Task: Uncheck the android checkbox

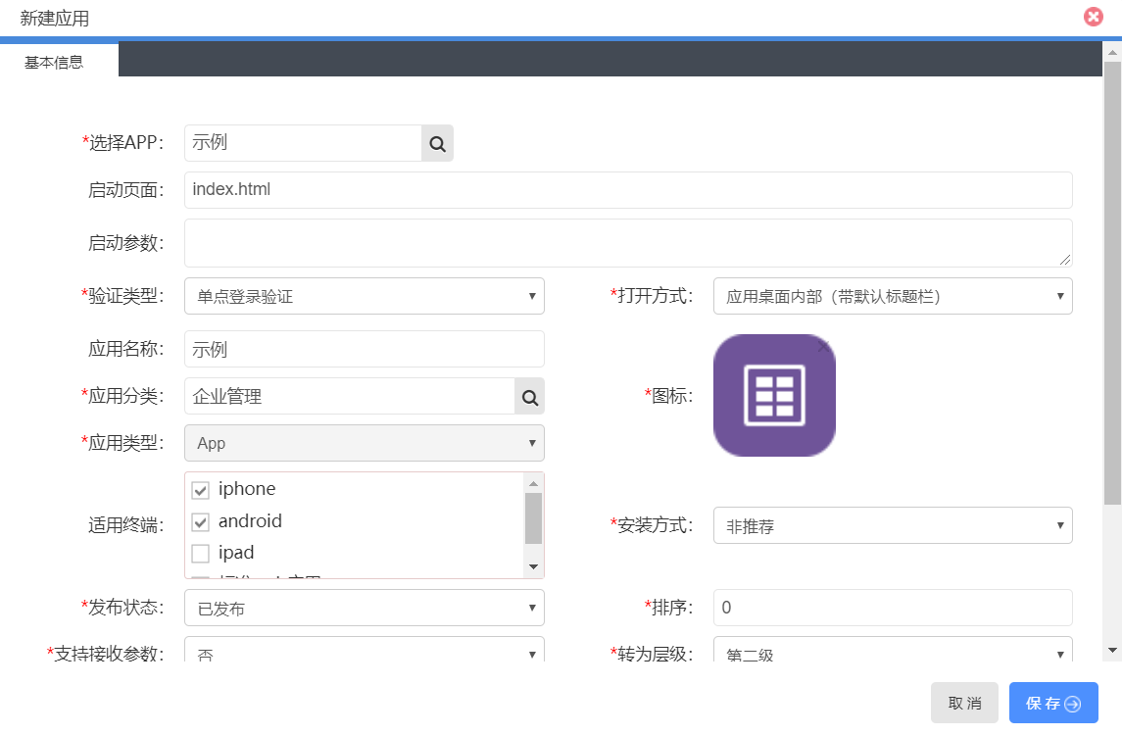Action: [x=201, y=522]
